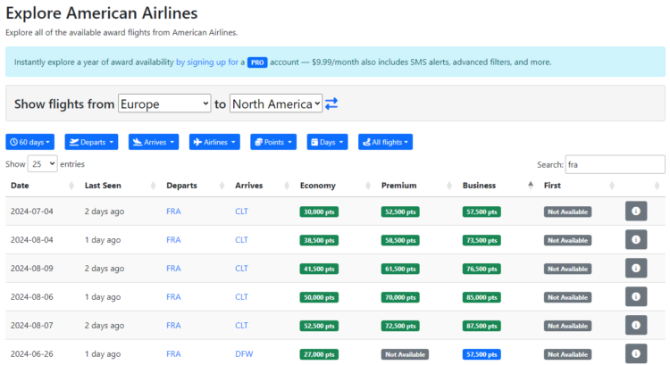This screenshot has width=670, height=365.
Task: Select the 87,500 pts Business fare
Action: tap(482, 326)
